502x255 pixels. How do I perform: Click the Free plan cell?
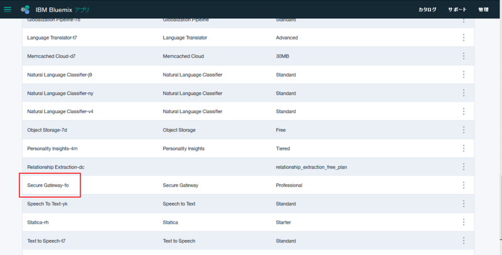click(280, 130)
